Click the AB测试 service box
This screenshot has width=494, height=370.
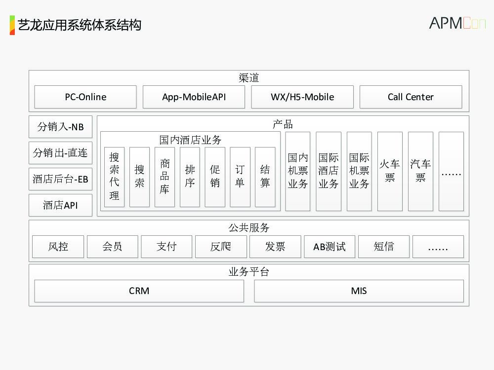329,247
